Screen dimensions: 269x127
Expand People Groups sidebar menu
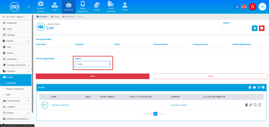[16, 101]
